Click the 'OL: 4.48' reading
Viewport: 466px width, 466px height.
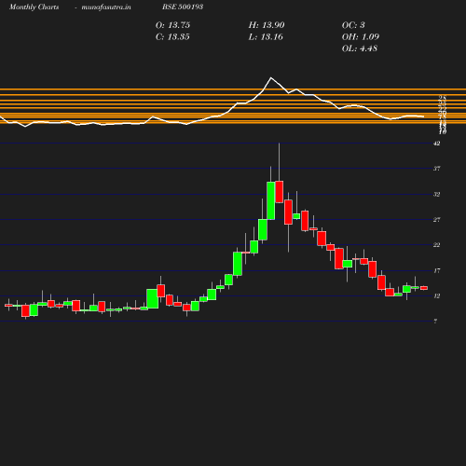tap(360, 48)
